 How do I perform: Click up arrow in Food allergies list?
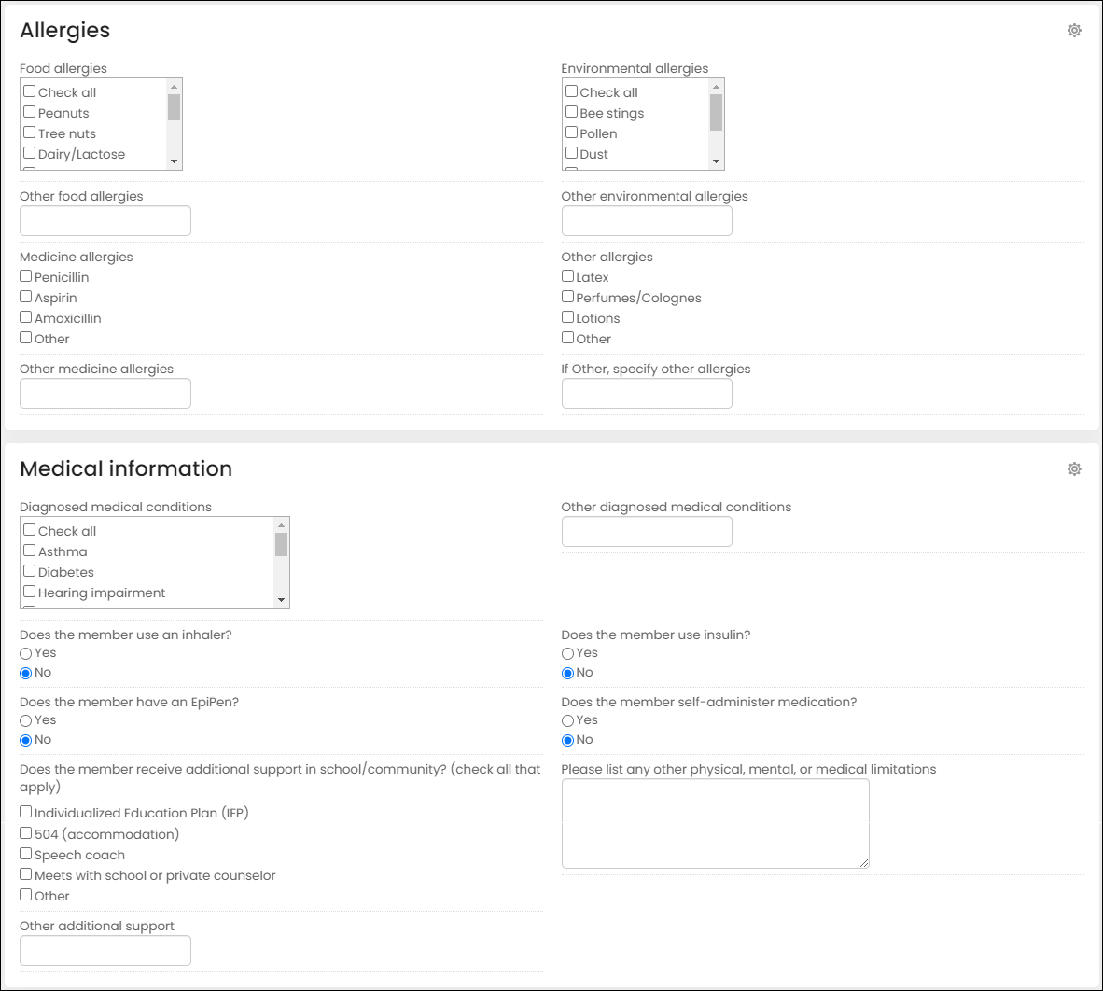174,87
